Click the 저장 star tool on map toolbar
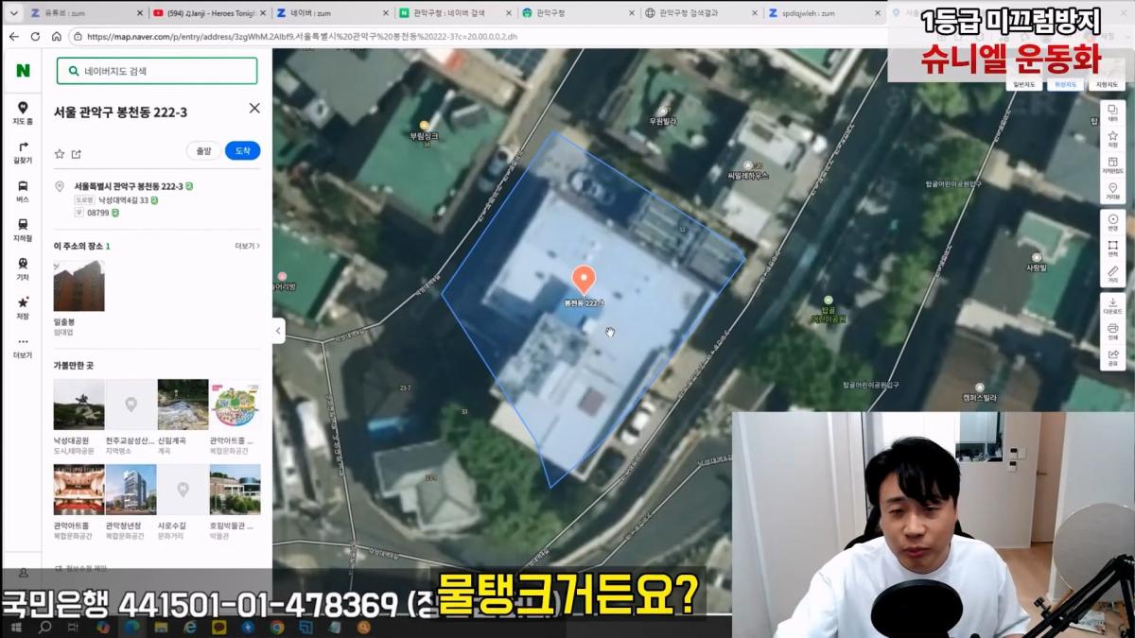Screen dimensions: 1135x638 [1112, 140]
